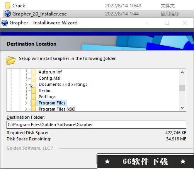
Task: Click the open folder icon beside setup text
Action: click(11, 60)
